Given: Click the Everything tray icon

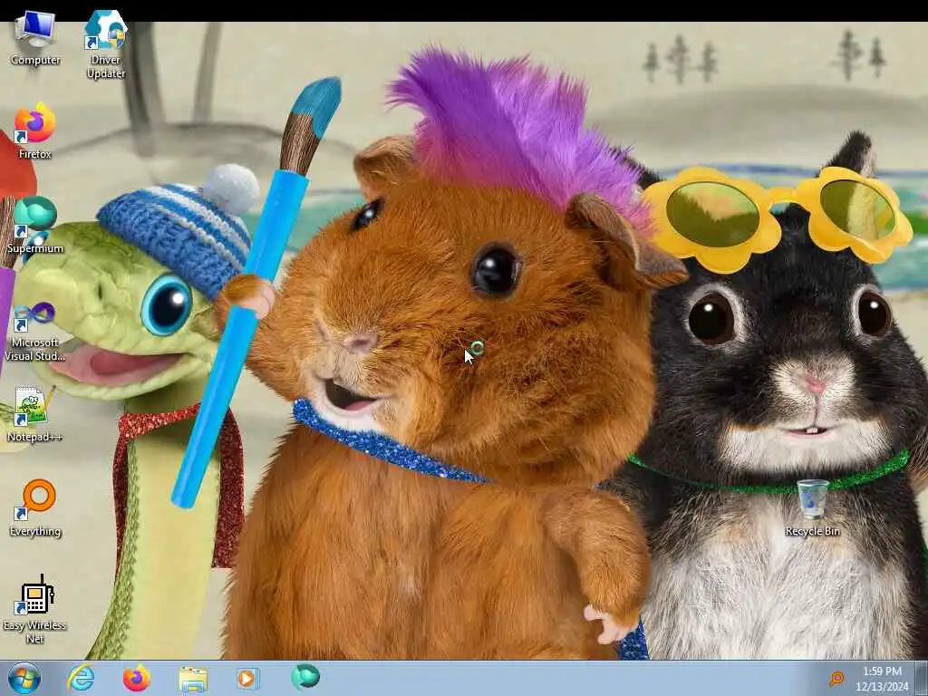Looking at the screenshot, I should (836, 679).
